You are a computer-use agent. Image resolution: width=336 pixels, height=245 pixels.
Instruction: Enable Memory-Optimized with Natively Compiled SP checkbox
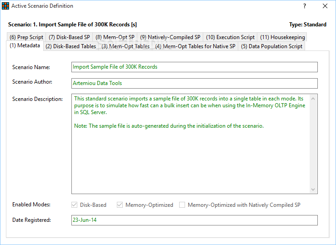tap(182, 205)
